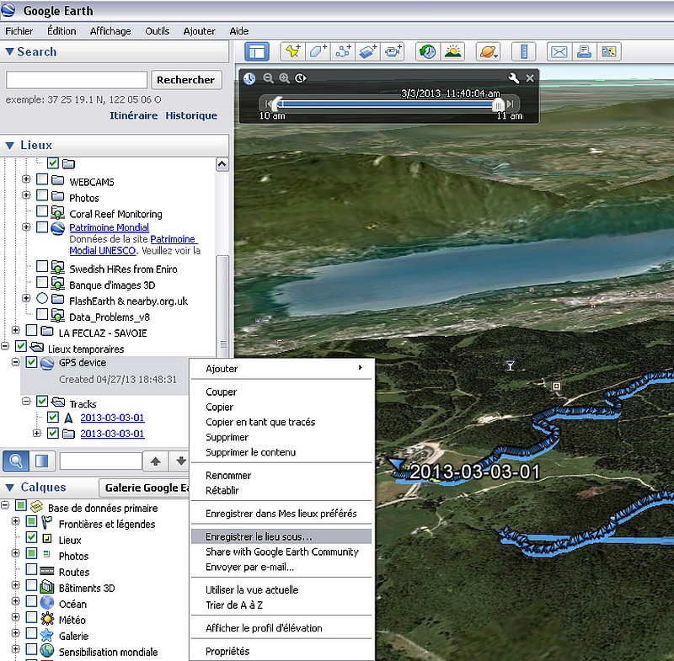This screenshot has height=661, width=674.
Task: Collapse the Lieux panel
Action: point(9,146)
